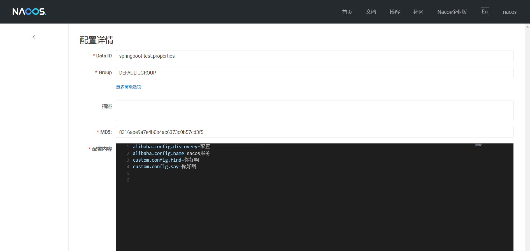Expand 更多高级选项
Image resolution: width=530 pixels, height=251 pixels.
click(129, 87)
